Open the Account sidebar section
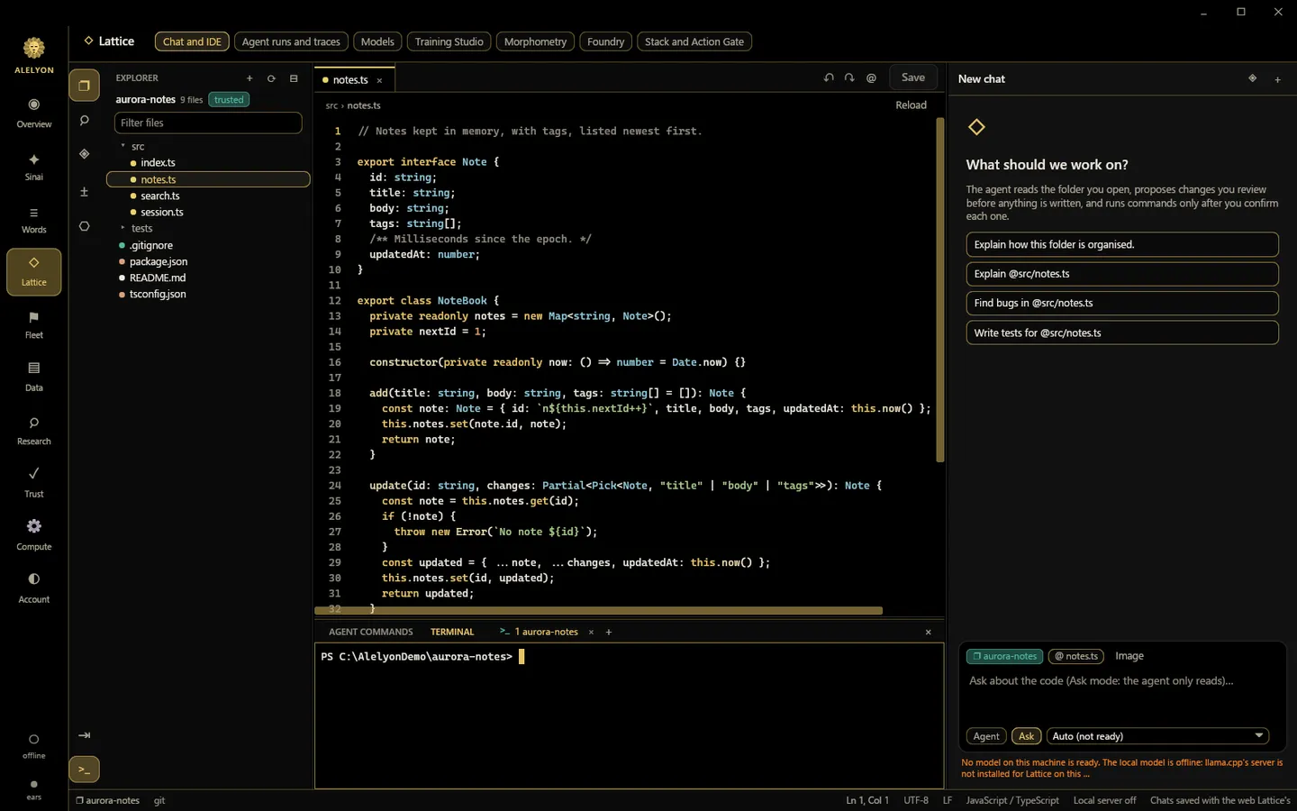This screenshot has height=811, width=1297. [x=33, y=588]
